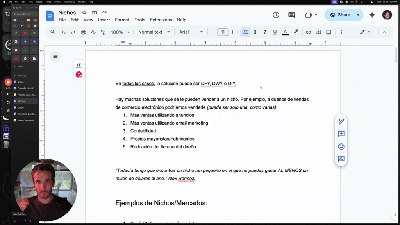Open the Normal text style dropdown
400x225 pixels.
(154, 32)
